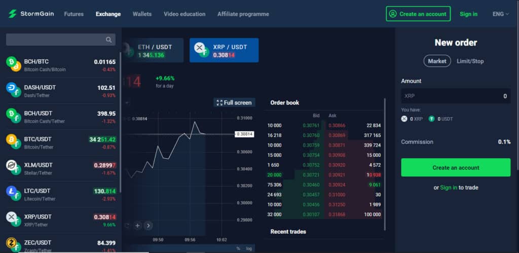Reset chart with the refresh icon
Image resolution: width=519 pixels, height=253 pixels.
(127, 226)
